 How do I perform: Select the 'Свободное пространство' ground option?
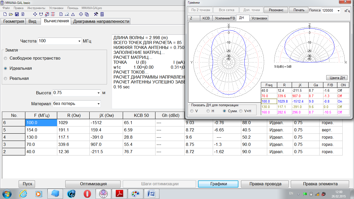pos(6,58)
